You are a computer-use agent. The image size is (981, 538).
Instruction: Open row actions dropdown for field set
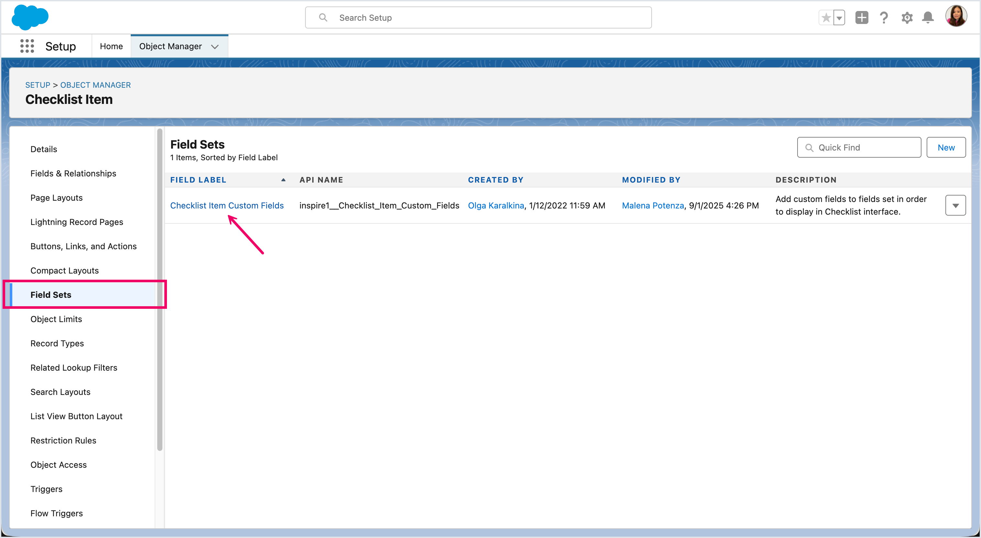click(955, 205)
